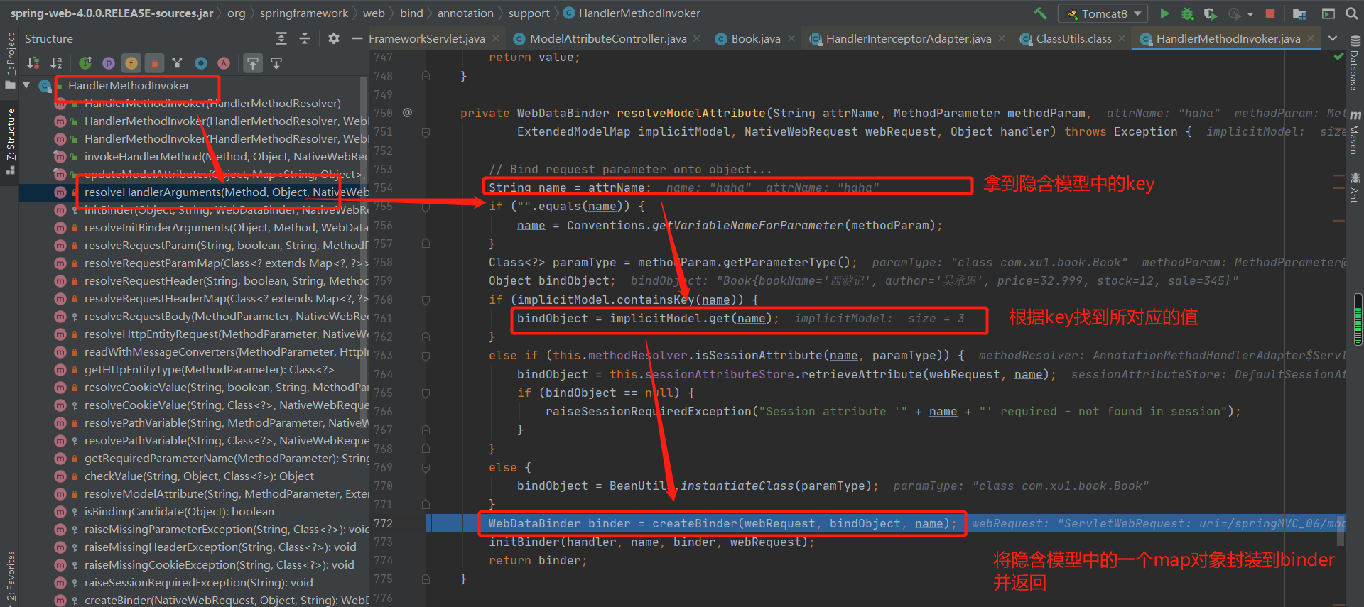
Task: Click Collapse All in Structure panel
Action: 305,38
